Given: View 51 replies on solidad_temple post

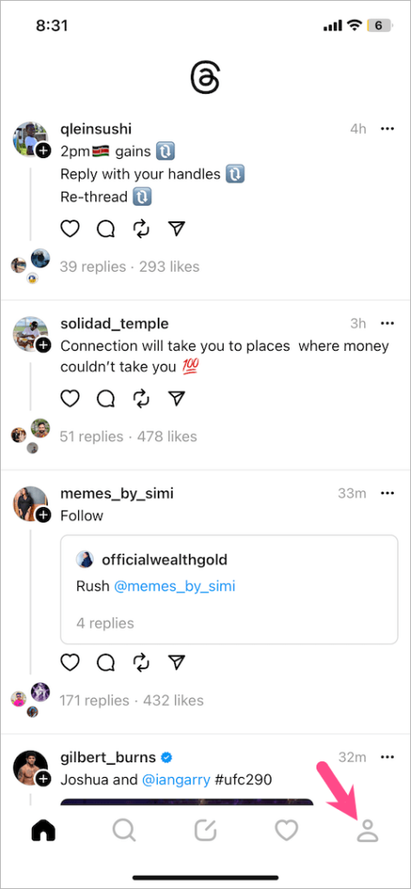Looking at the screenshot, I should (x=91, y=437).
